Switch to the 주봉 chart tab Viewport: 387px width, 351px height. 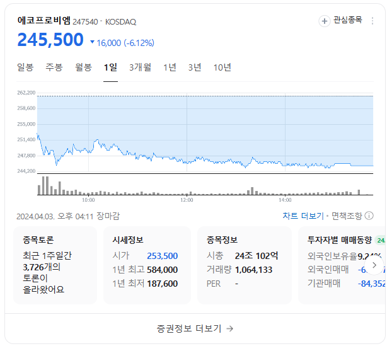(54, 67)
